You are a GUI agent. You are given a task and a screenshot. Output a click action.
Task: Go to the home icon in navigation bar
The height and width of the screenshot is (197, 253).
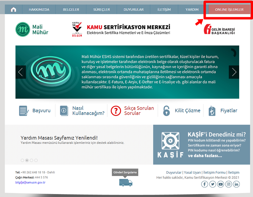tap(13, 9)
